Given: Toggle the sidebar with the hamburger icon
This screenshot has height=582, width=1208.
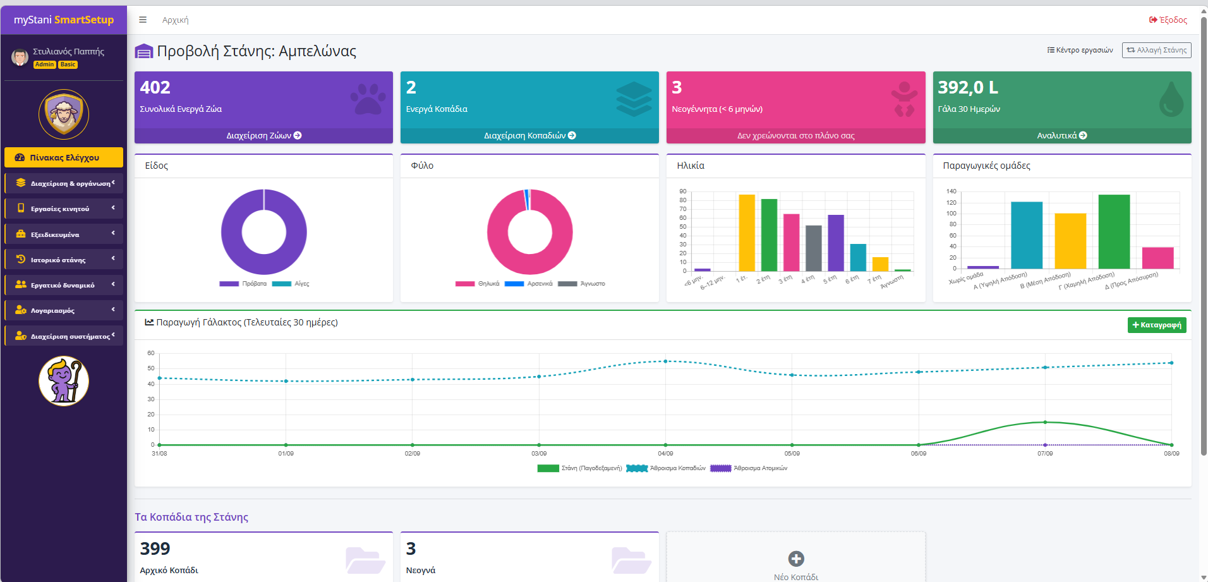Looking at the screenshot, I should click(143, 20).
